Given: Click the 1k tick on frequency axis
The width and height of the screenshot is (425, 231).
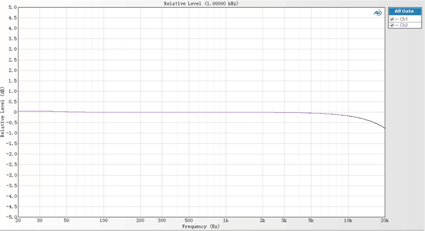Looking at the screenshot, I should (x=226, y=221).
